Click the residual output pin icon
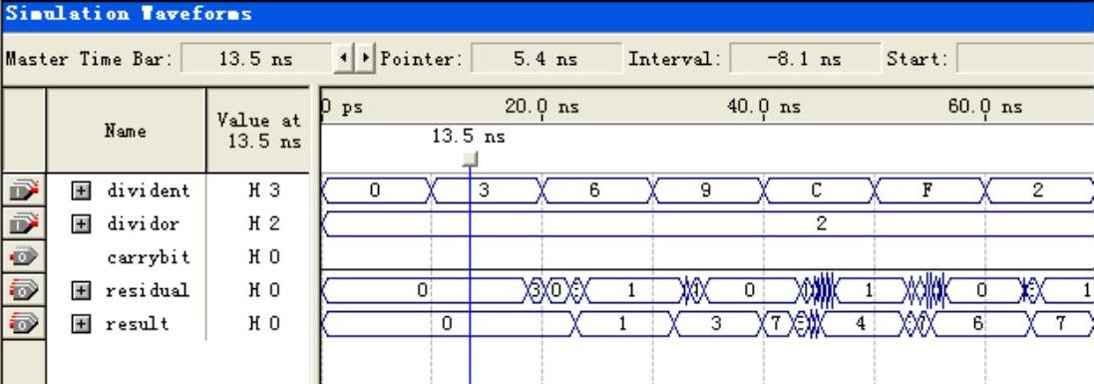 click(24, 289)
